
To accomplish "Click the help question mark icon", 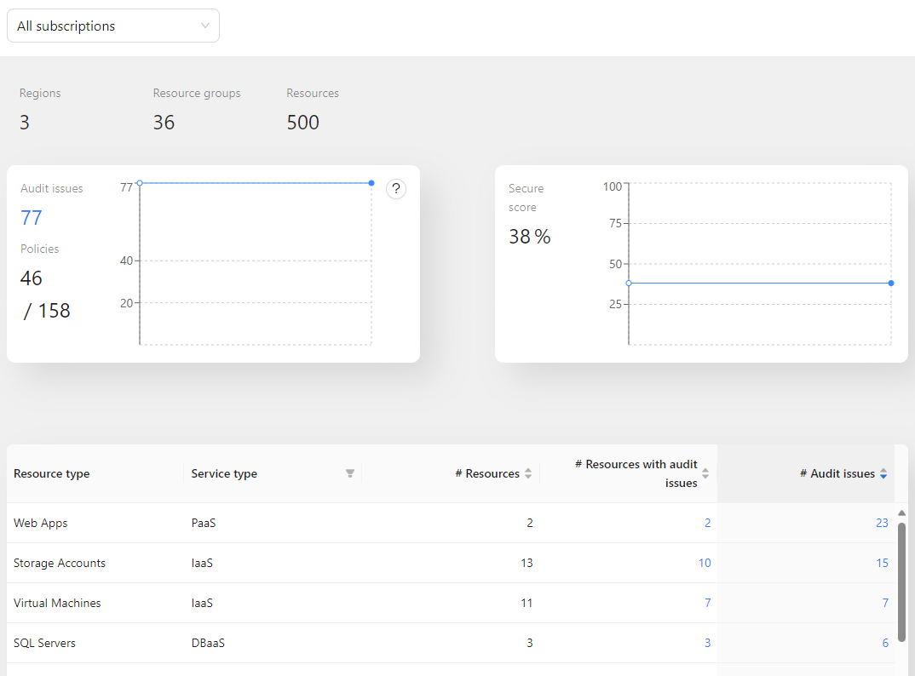I will coord(395,189).
